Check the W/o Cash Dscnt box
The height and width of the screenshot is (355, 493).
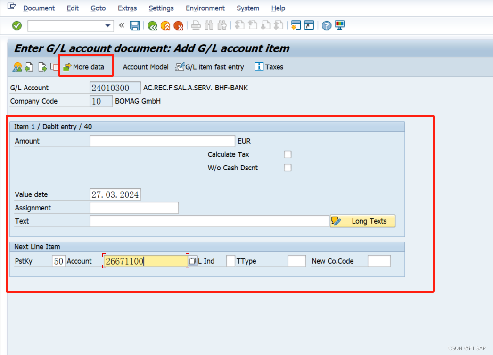tap(288, 168)
